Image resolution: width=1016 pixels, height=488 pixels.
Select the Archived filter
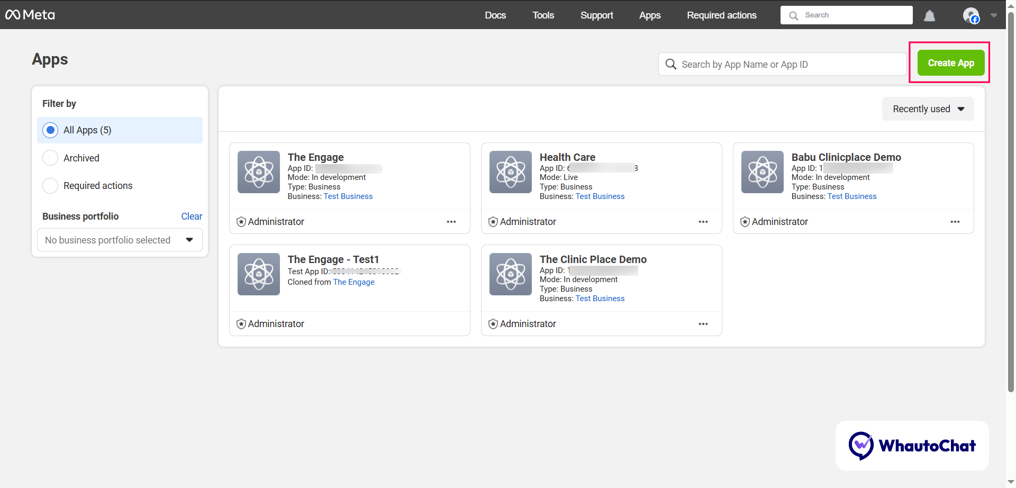[x=50, y=158]
